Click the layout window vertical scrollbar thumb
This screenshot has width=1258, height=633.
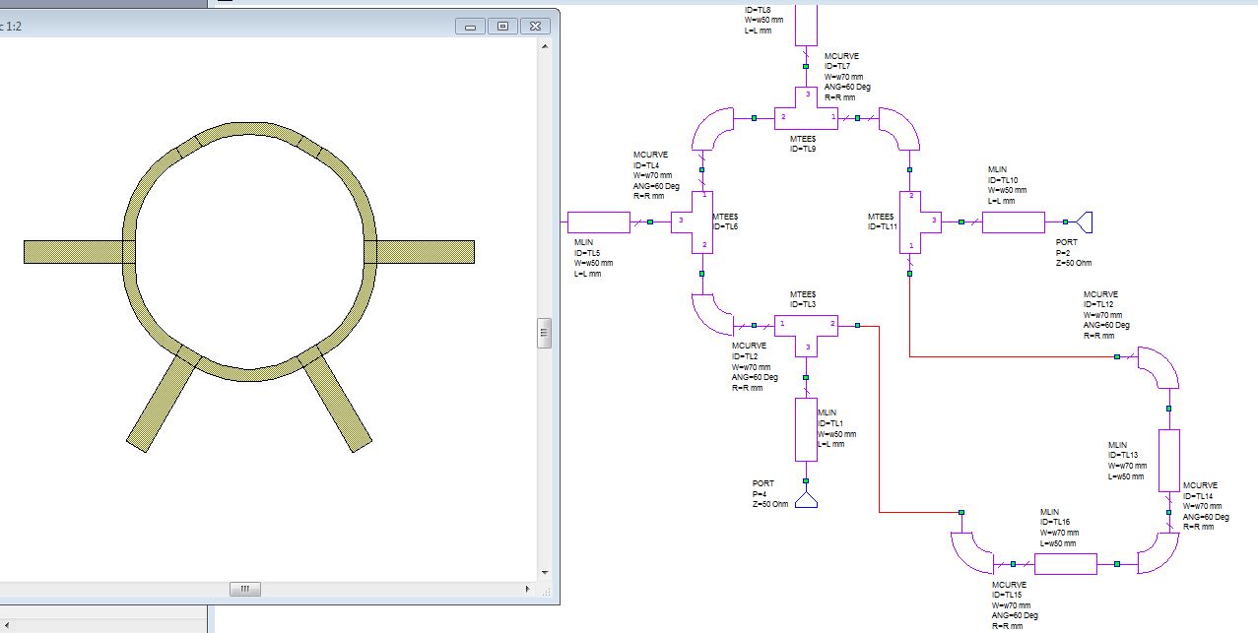tap(544, 333)
